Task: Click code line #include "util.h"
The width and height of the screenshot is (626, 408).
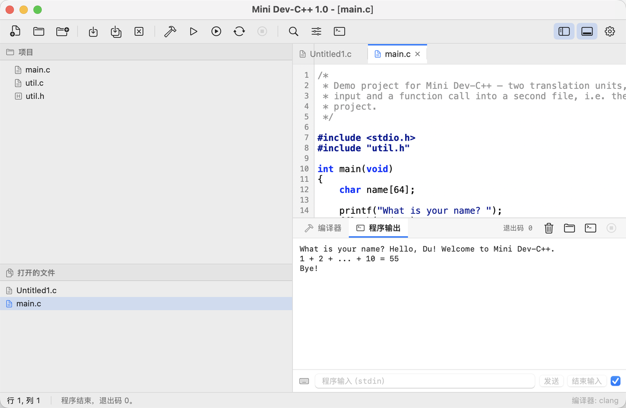Action: [364, 148]
